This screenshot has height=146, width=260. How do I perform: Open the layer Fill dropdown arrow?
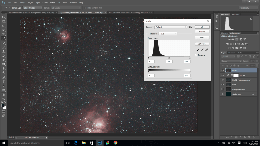[257, 65]
